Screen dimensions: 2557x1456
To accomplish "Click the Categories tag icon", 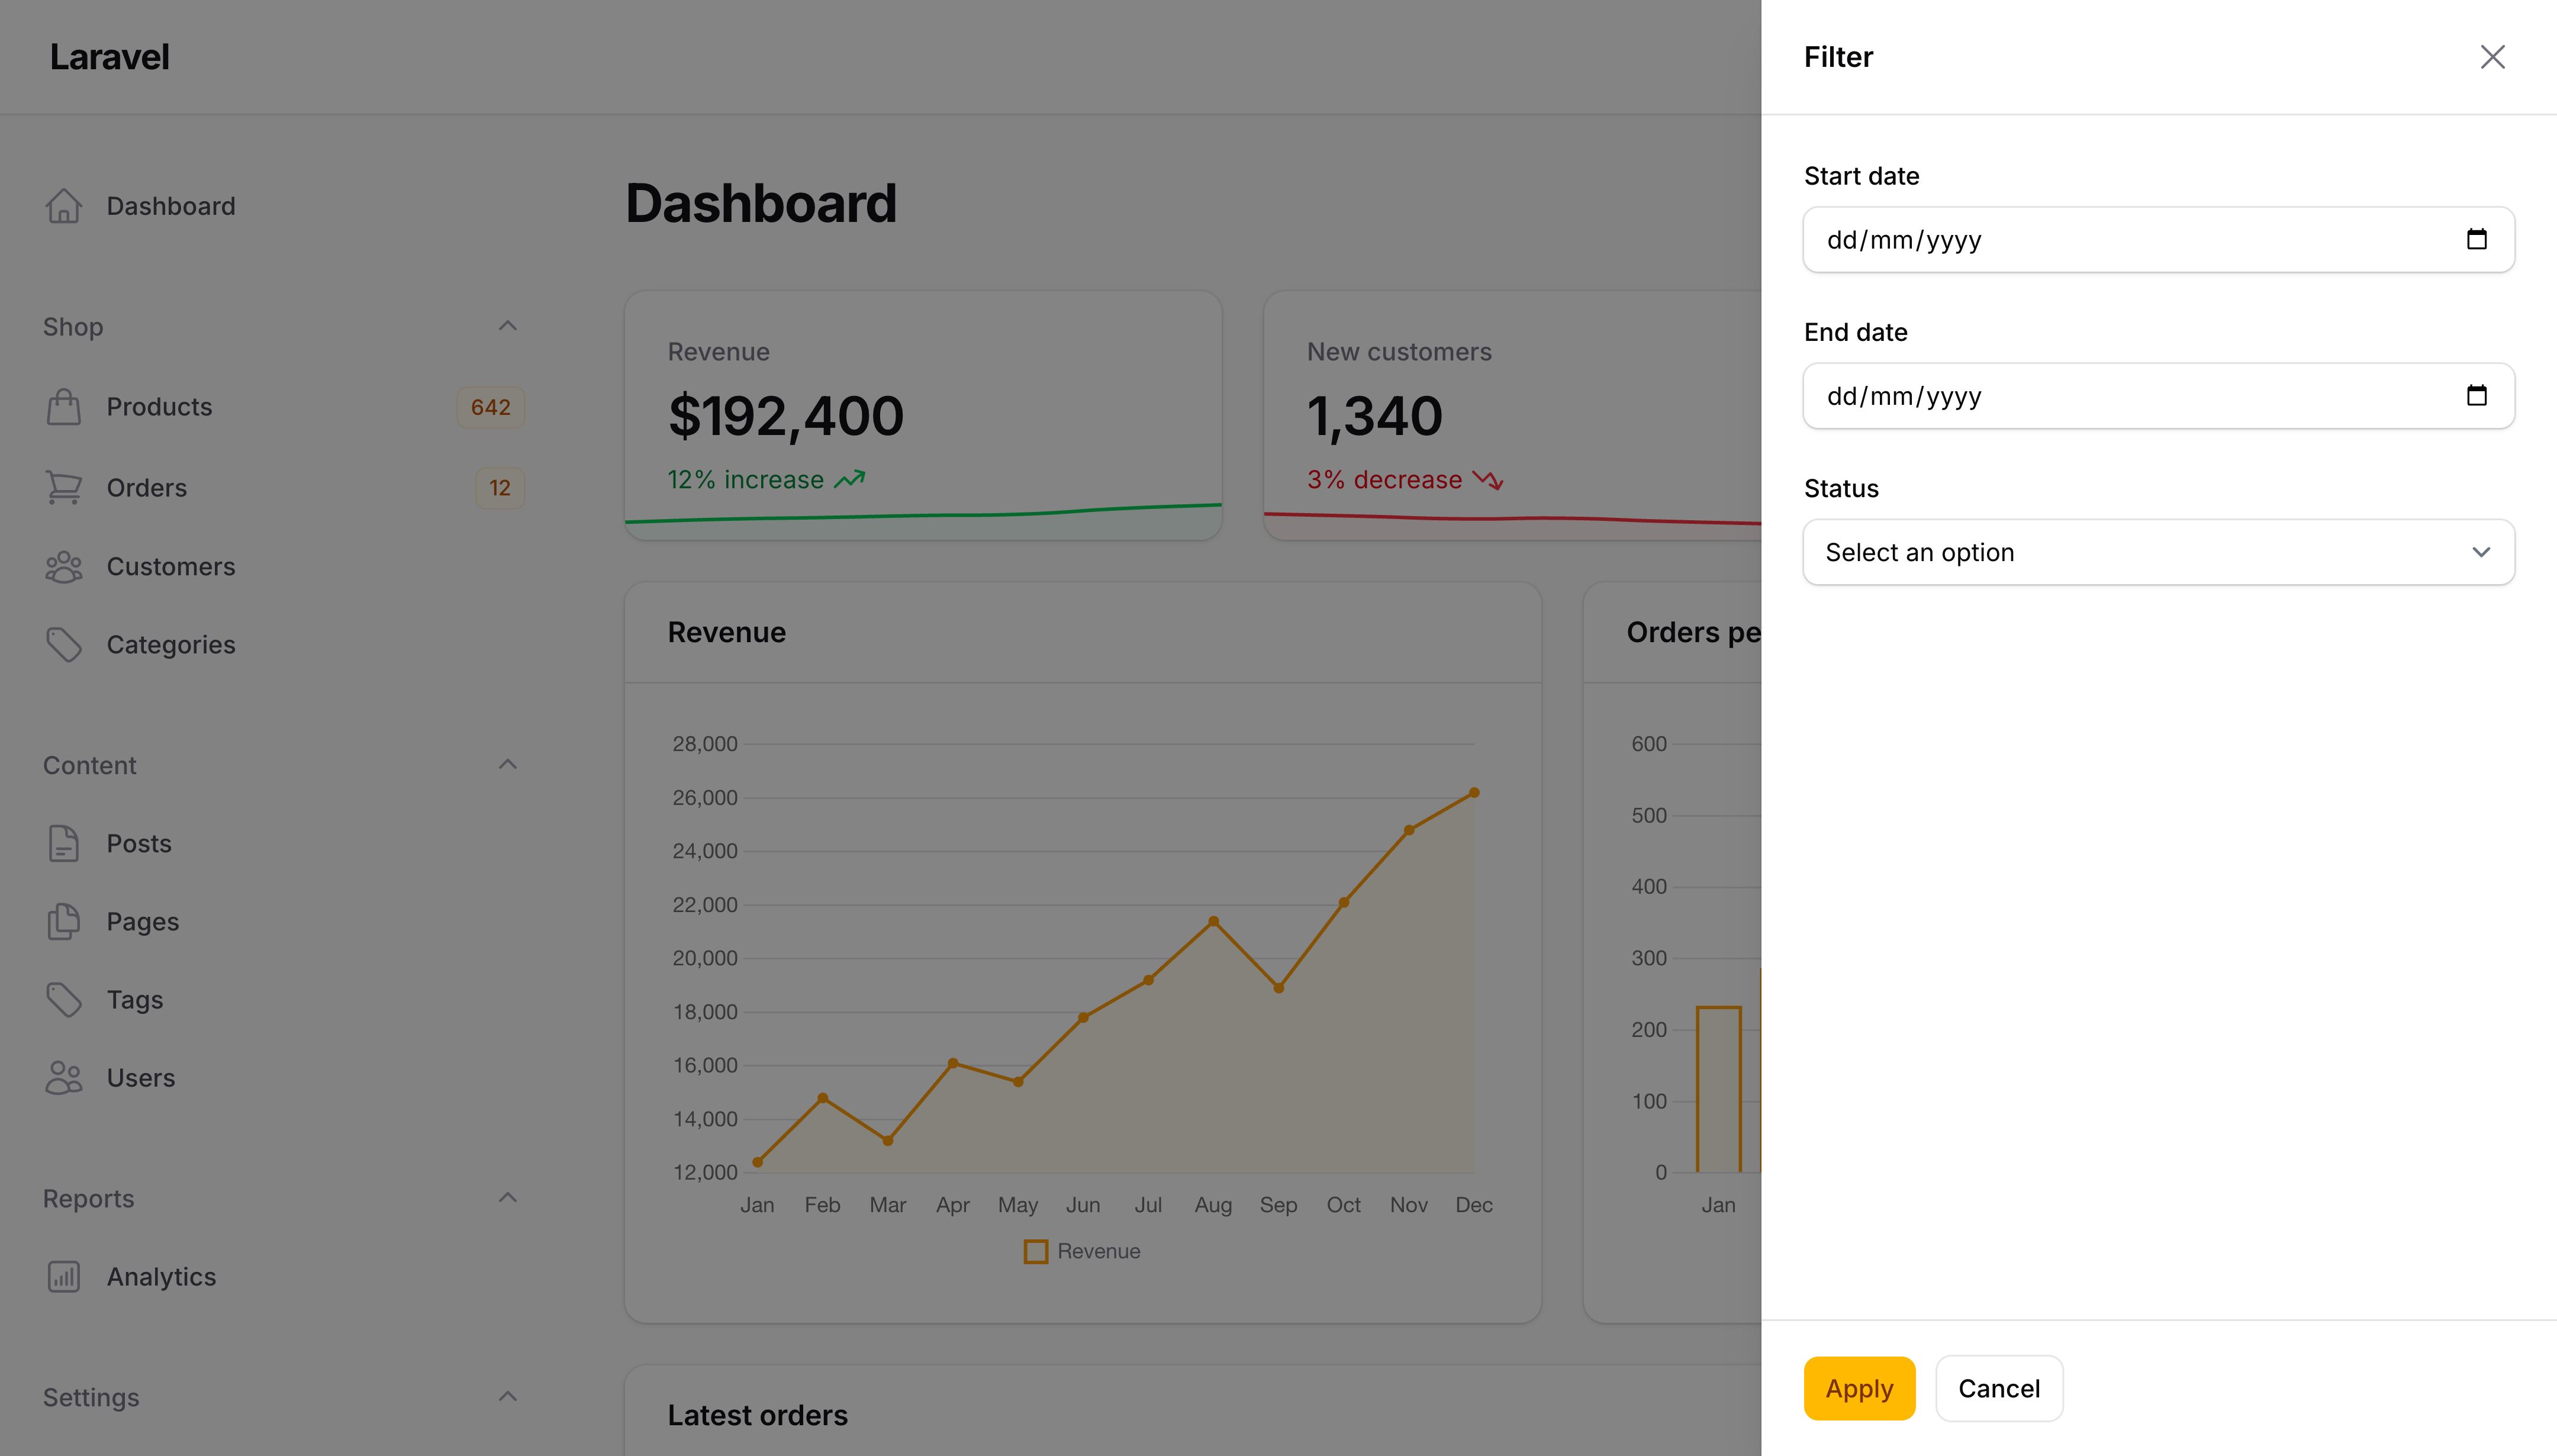I will (64, 645).
